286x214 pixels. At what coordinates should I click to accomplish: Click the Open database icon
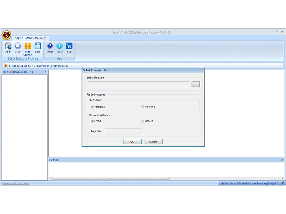tap(8, 46)
